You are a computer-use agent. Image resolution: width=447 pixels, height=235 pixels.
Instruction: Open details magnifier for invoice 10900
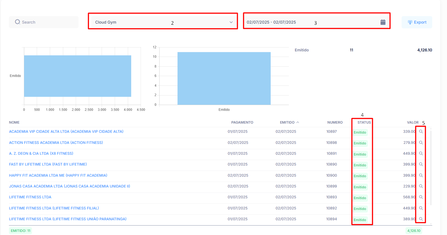pyautogui.click(x=421, y=175)
